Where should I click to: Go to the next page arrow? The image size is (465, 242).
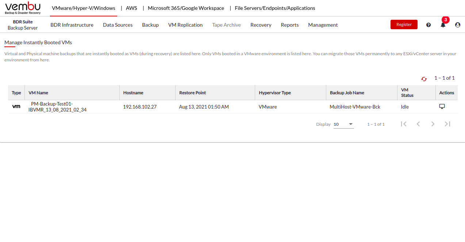(433, 124)
